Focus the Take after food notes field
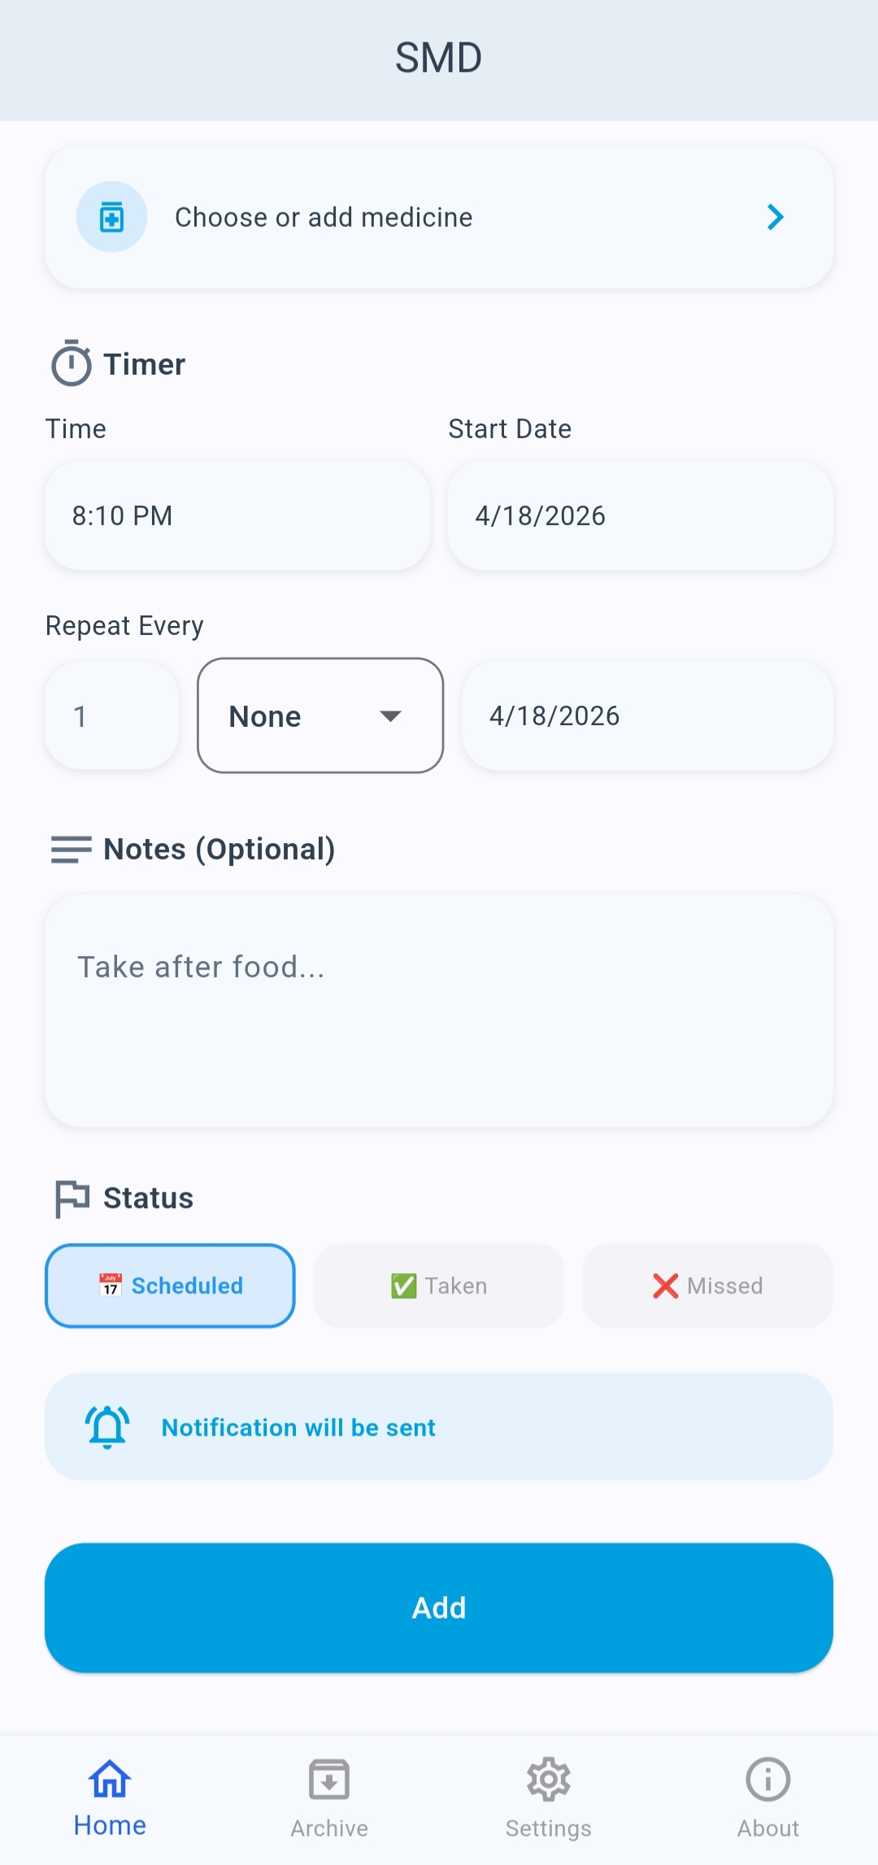This screenshot has width=878, height=1865. (x=439, y=1011)
